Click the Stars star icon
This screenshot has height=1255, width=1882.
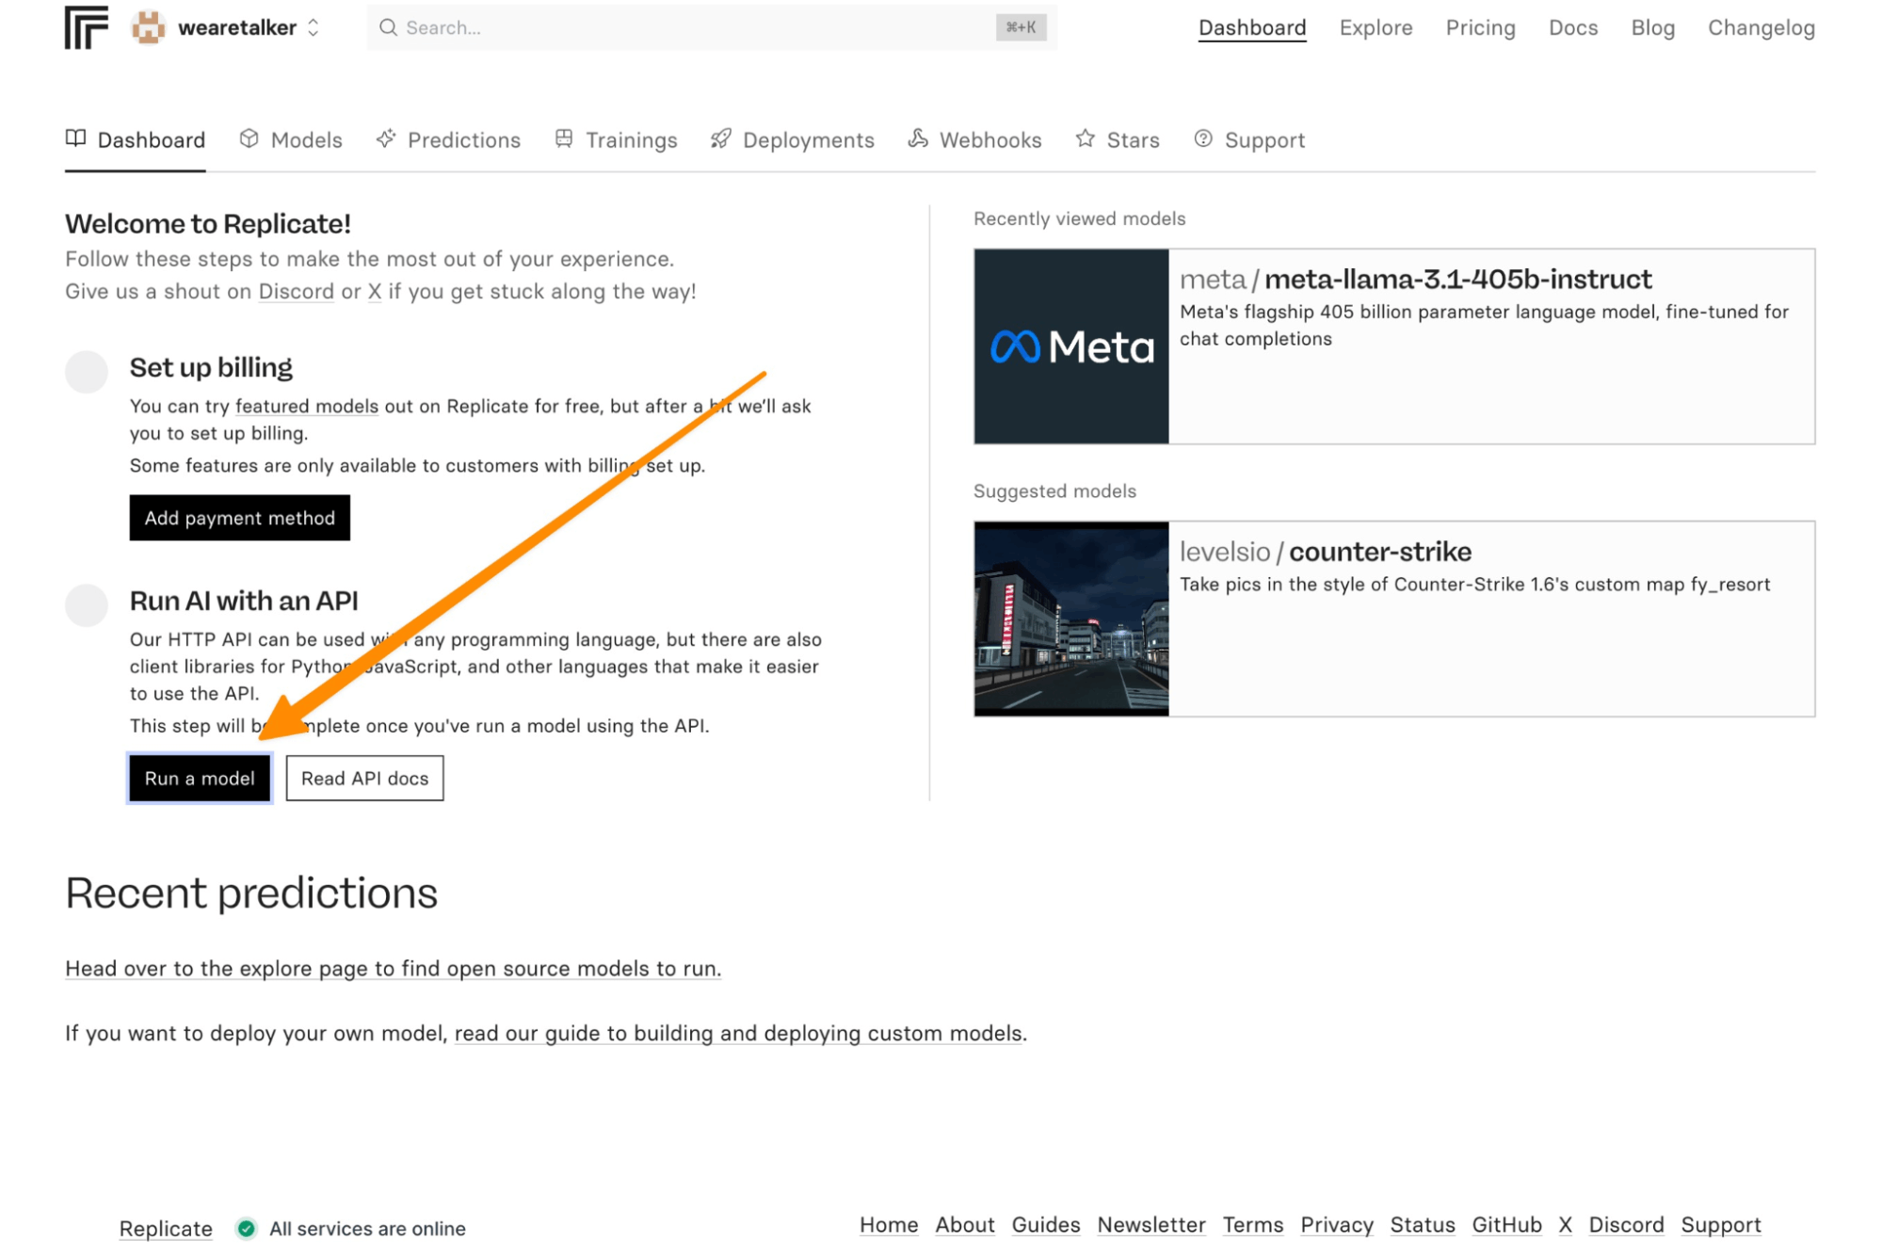[x=1086, y=139]
